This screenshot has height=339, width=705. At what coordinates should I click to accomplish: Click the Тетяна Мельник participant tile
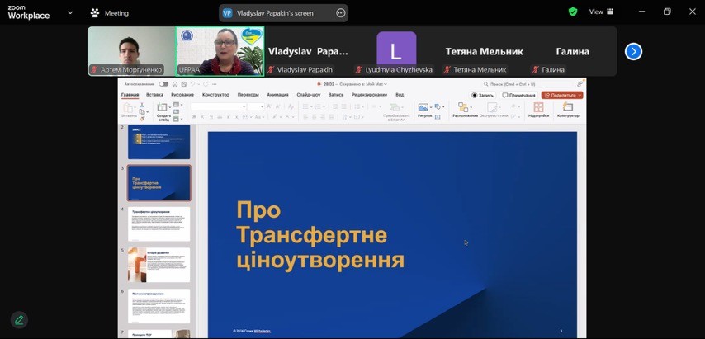pyautogui.click(x=484, y=51)
